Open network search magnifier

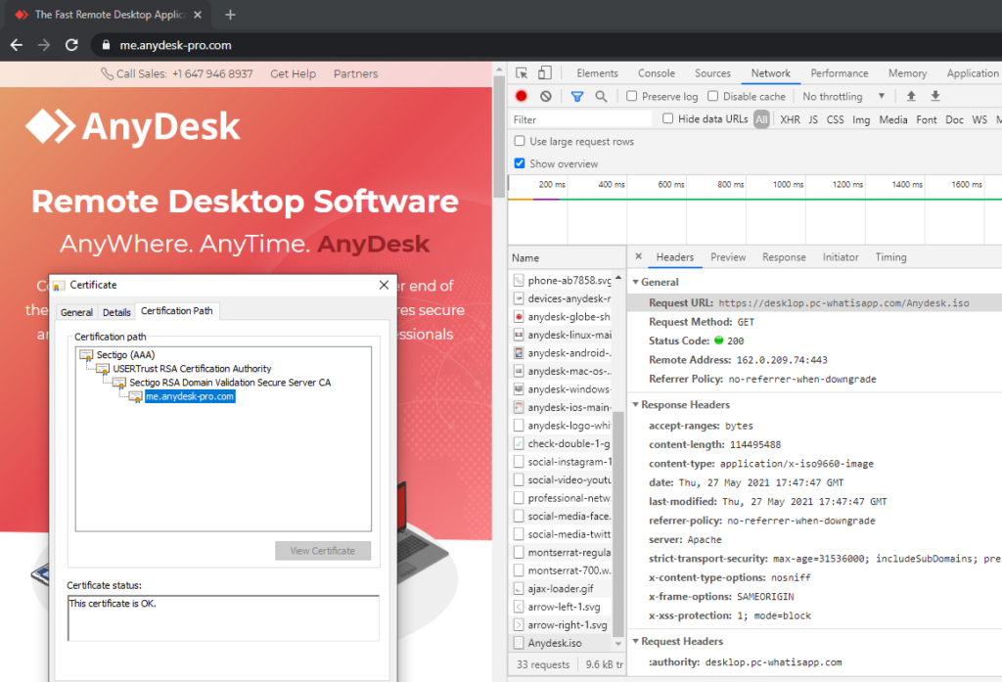click(601, 97)
